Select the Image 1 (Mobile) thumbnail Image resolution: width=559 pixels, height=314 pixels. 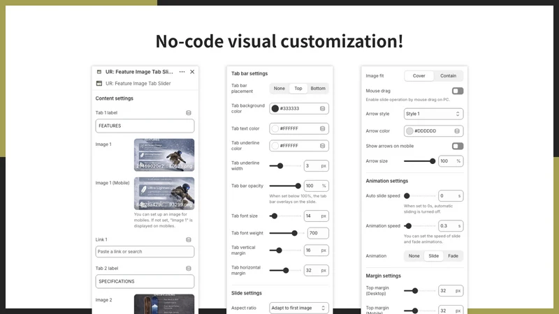tap(164, 193)
